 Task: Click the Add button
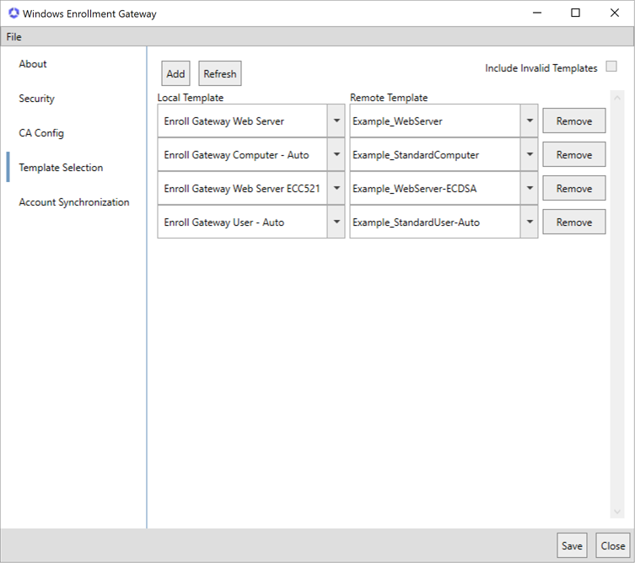pyautogui.click(x=175, y=74)
